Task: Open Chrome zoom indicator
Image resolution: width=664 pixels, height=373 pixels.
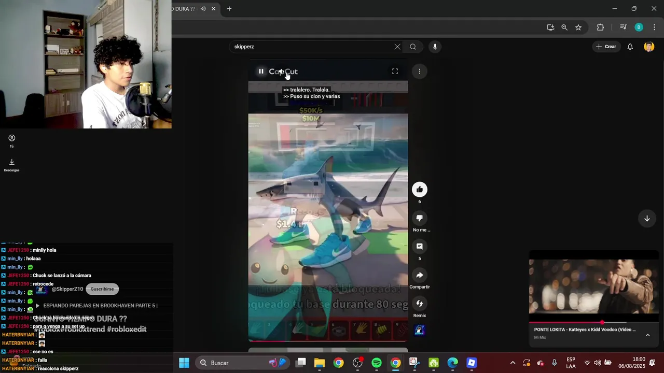Action: 564,27
